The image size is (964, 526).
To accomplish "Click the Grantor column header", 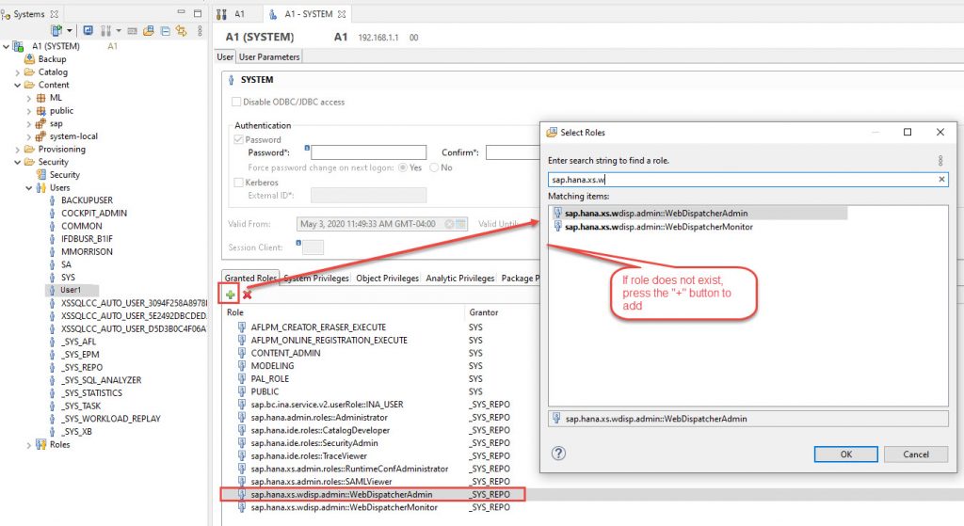I will 483,312.
